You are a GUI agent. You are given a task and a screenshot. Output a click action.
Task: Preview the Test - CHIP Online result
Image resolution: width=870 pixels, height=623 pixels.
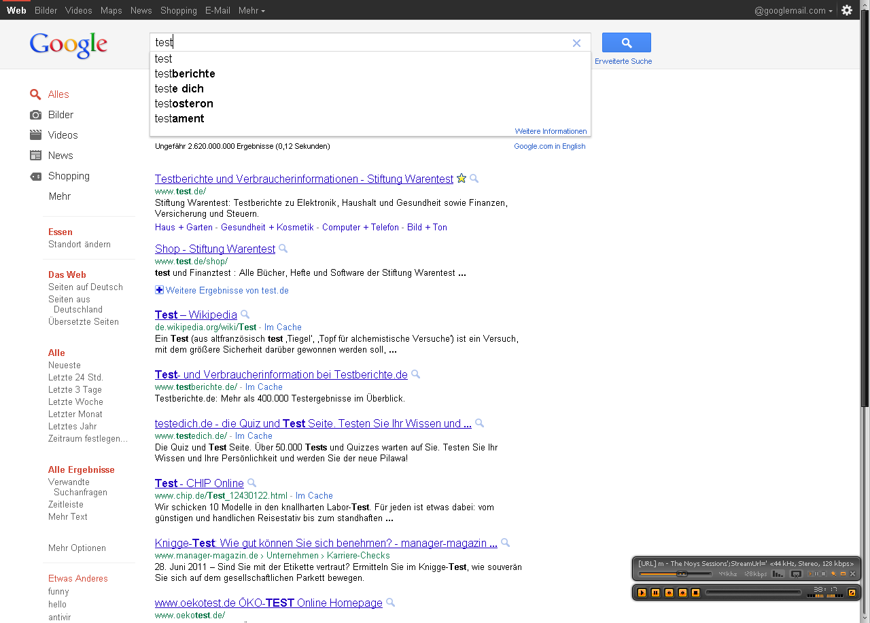coord(252,483)
